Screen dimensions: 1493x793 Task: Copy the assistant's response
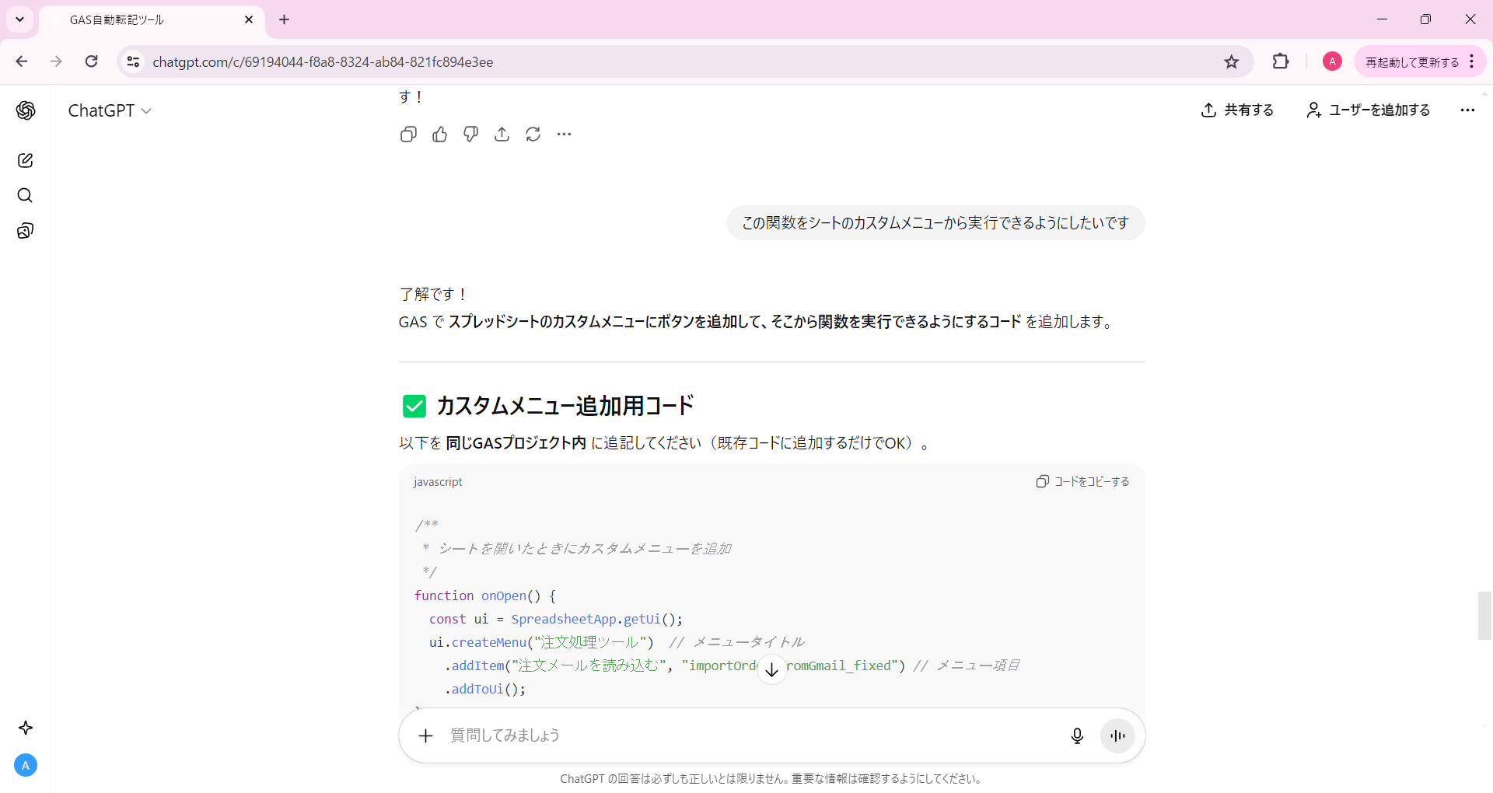coord(408,134)
